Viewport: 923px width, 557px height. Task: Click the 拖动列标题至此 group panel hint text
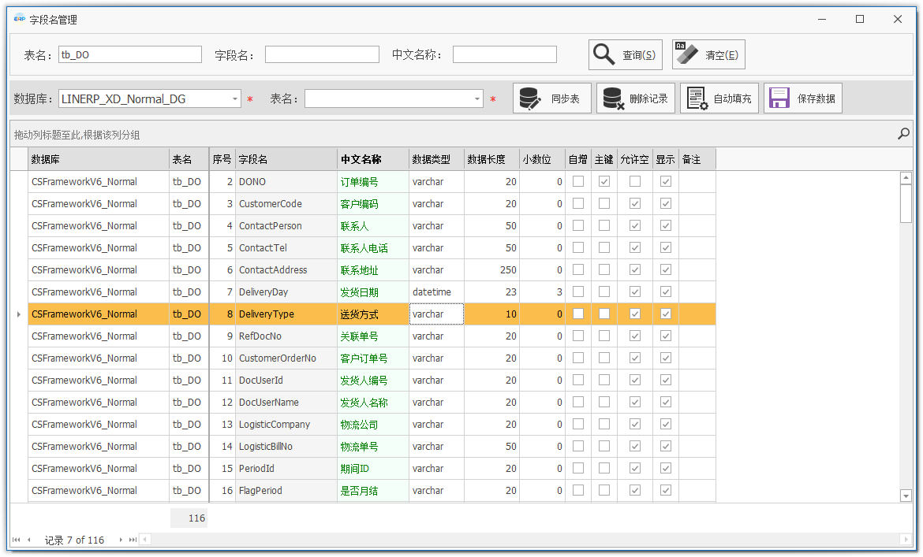click(77, 135)
